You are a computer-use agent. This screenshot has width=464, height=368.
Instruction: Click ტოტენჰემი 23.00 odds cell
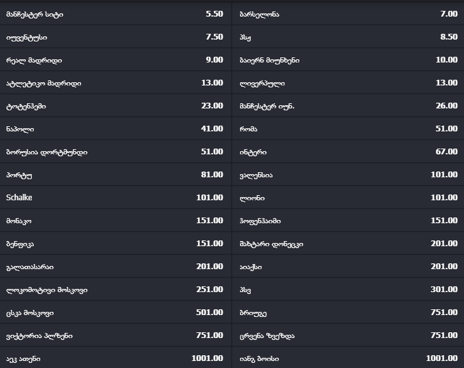116,106
